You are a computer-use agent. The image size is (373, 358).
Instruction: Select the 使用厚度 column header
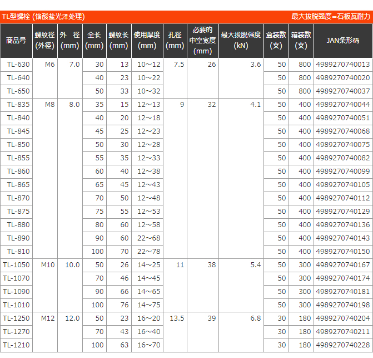tap(147, 40)
